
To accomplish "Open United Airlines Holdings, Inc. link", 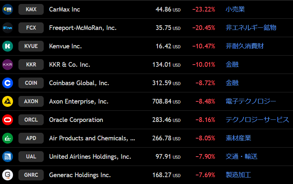I will 90,157.
